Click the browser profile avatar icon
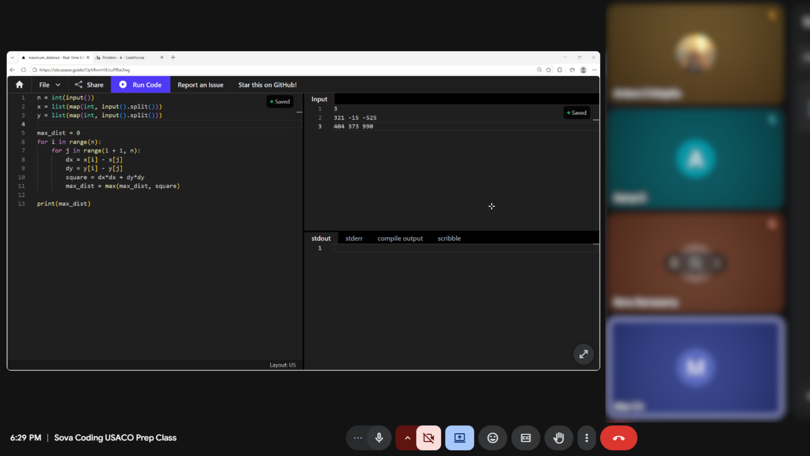Viewport: 810px width, 456px height. coord(584,70)
